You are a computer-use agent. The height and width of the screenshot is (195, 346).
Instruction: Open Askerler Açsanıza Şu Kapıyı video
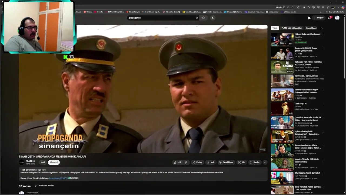(x=282, y=95)
